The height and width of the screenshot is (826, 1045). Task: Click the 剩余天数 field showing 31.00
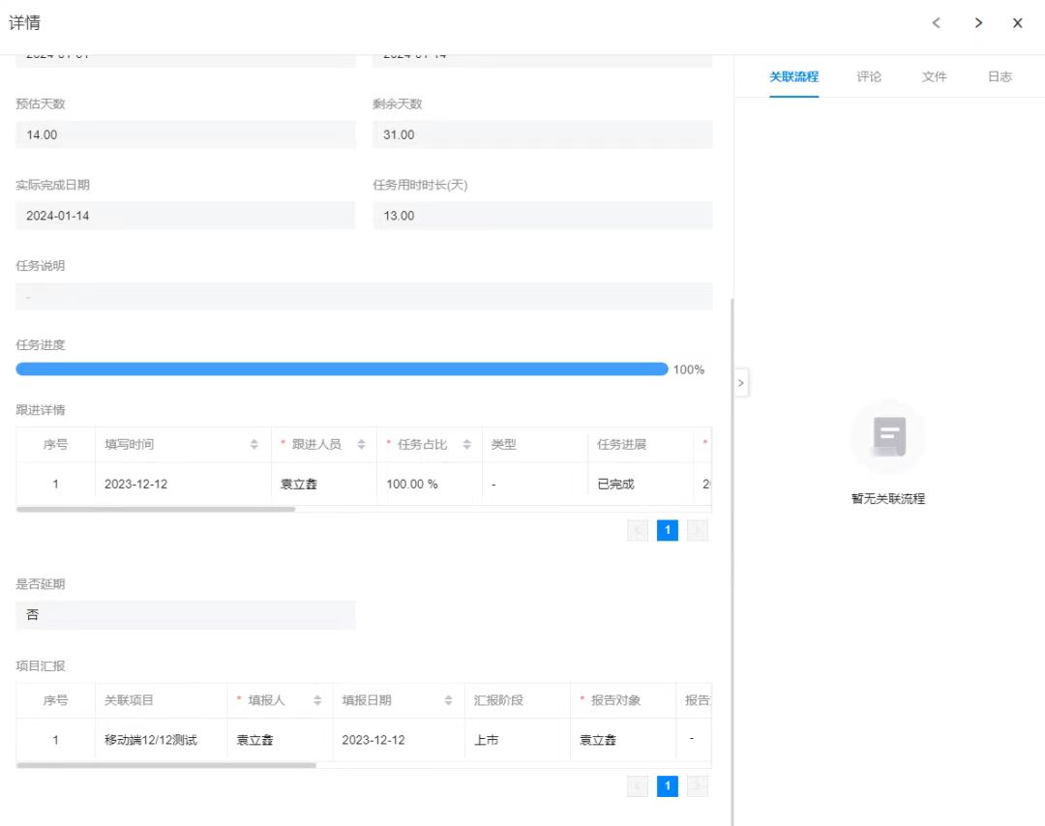pos(543,134)
